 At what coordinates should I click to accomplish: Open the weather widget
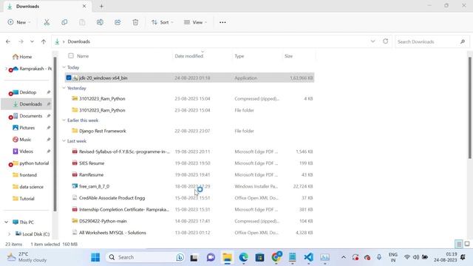[x=27, y=257]
